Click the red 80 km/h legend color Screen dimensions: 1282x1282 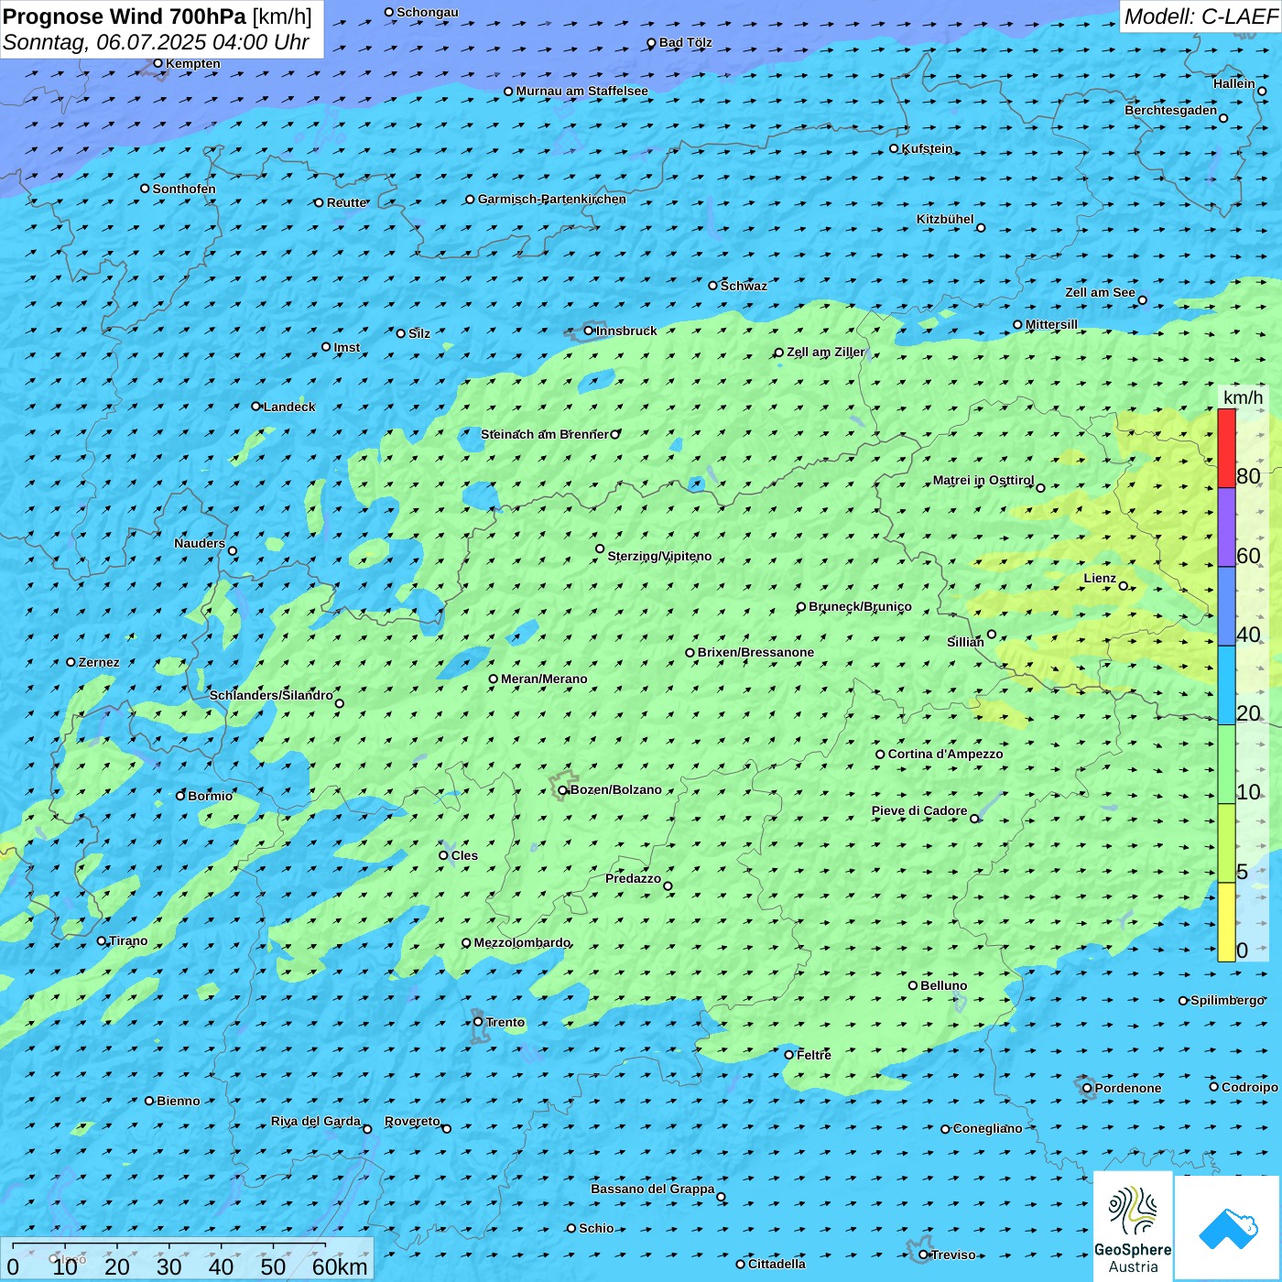(x=1226, y=448)
